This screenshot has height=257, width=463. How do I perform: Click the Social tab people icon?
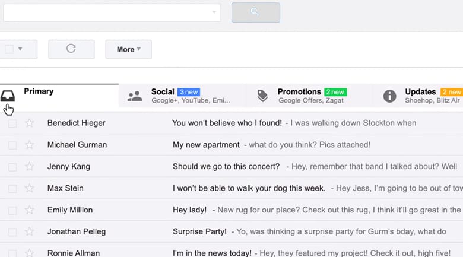click(x=135, y=96)
